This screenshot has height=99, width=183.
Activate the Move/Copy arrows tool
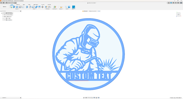[x=42, y=7]
